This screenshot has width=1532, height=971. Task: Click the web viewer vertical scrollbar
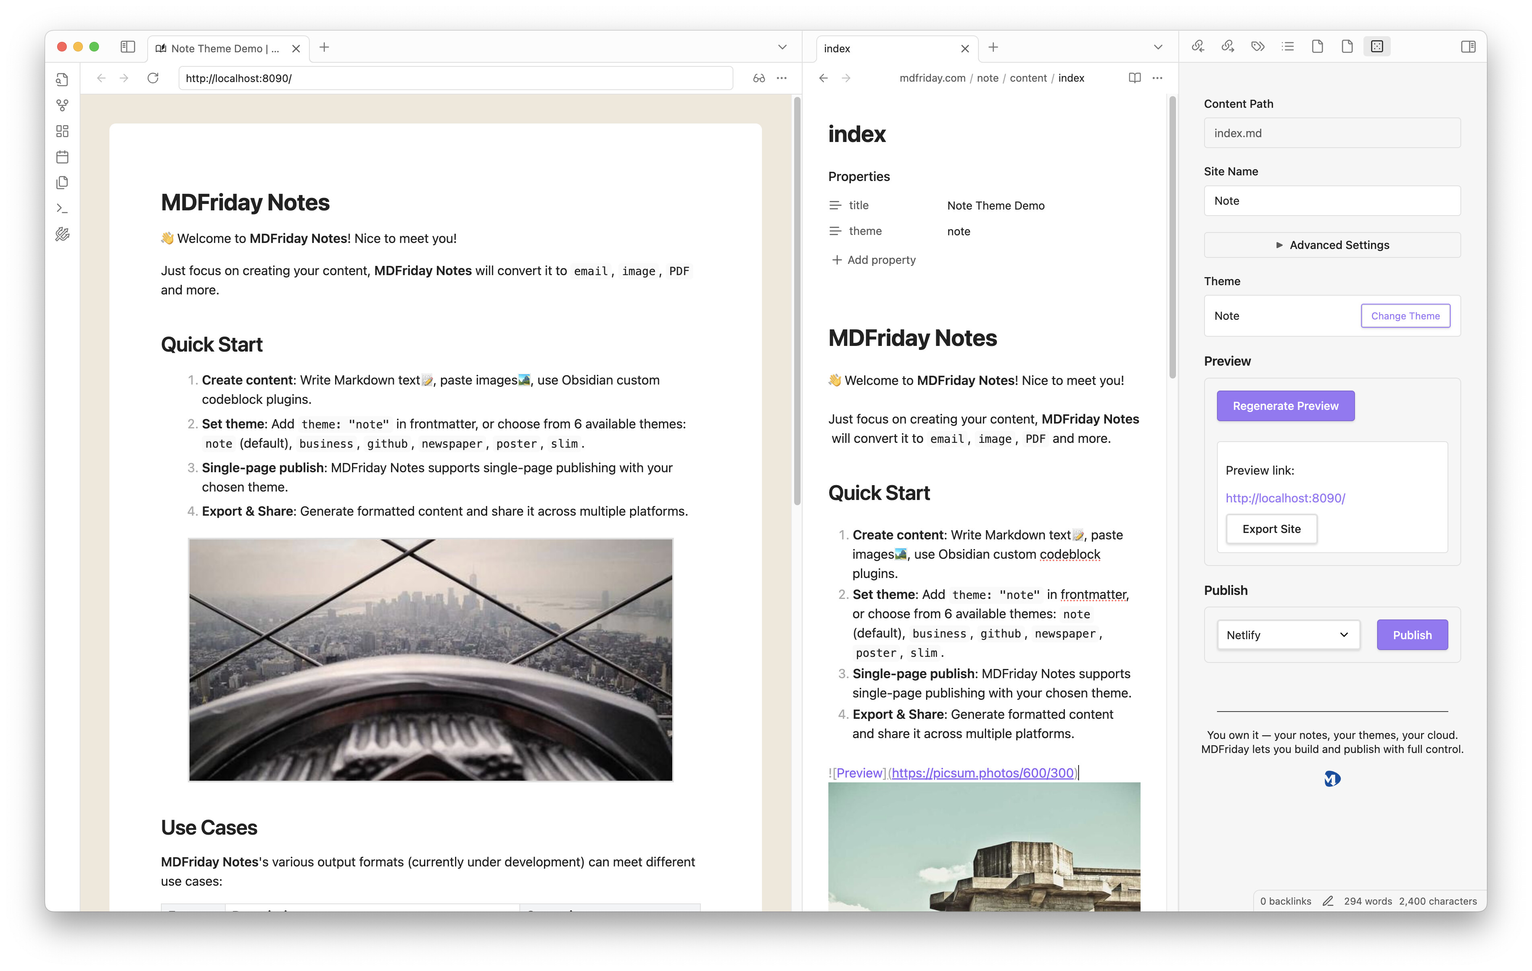797,300
